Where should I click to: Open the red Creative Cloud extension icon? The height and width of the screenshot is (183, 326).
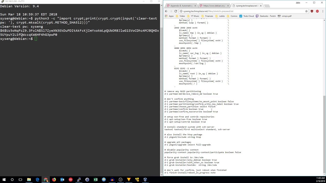click(317, 11)
